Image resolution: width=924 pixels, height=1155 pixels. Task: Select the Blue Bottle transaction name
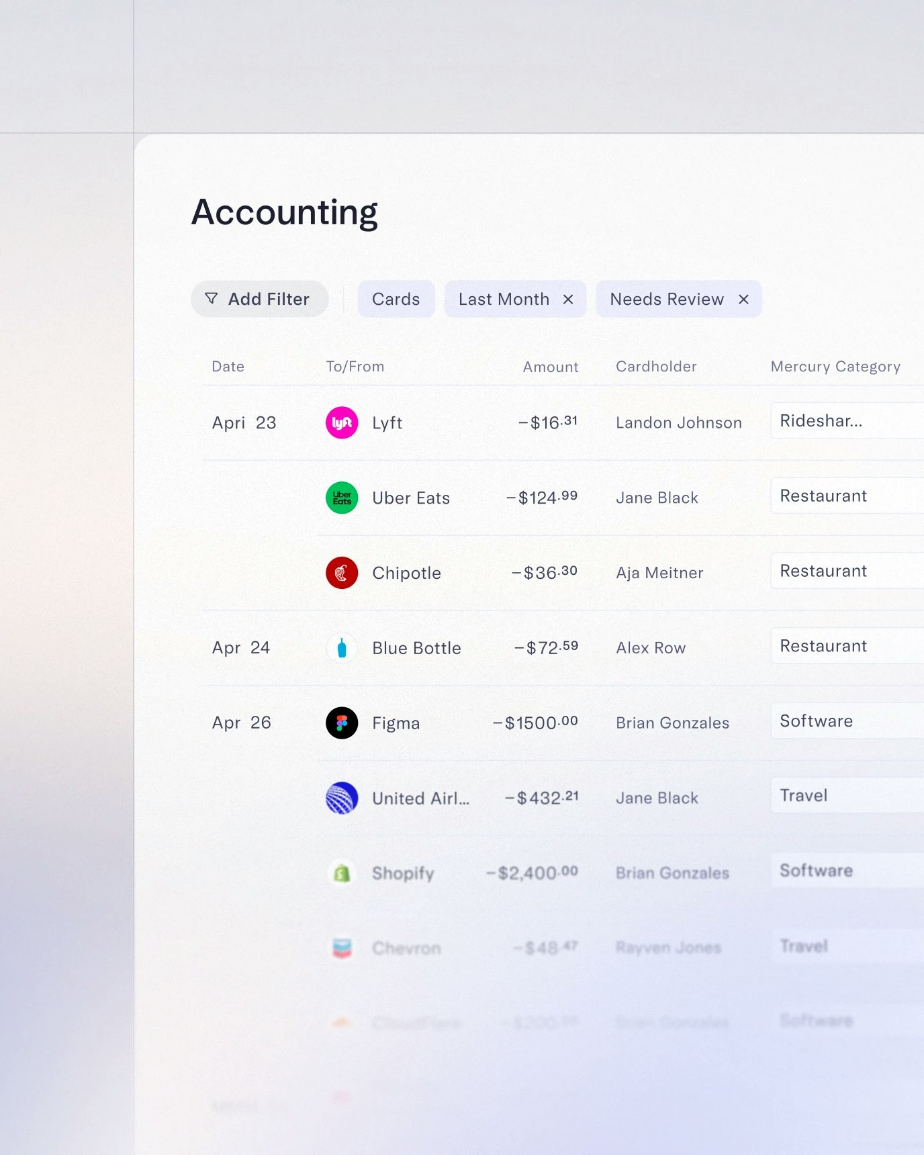click(416, 648)
